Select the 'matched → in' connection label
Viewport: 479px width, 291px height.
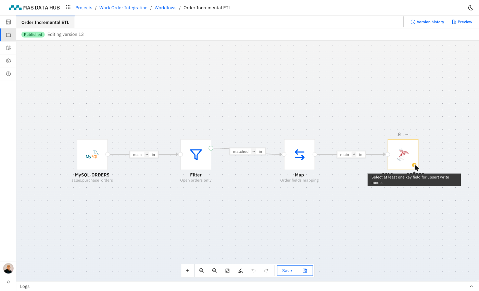pos(248,151)
